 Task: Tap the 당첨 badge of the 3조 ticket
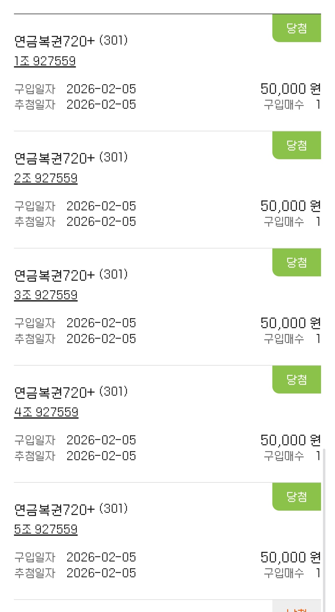click(297, 262)
